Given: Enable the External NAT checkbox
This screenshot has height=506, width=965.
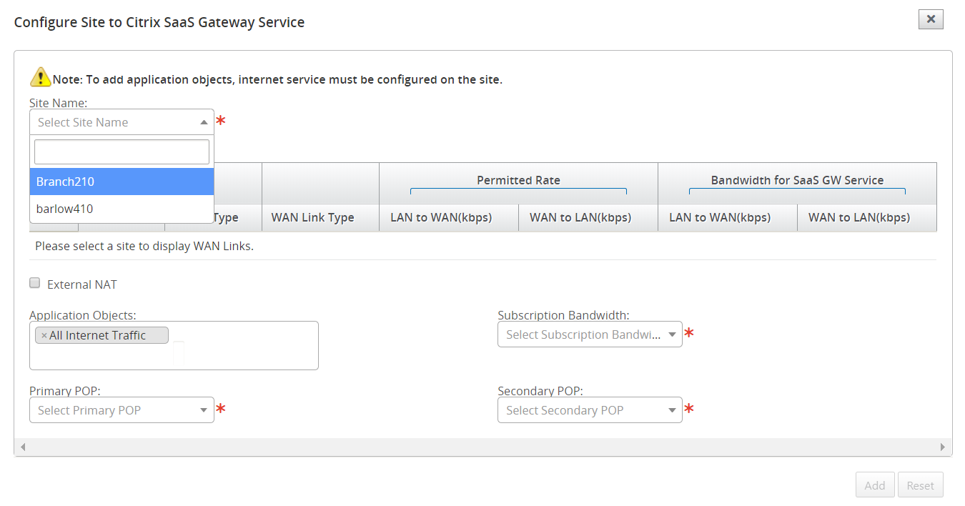Looking at the screenshot, I should (x=35, y=283).
